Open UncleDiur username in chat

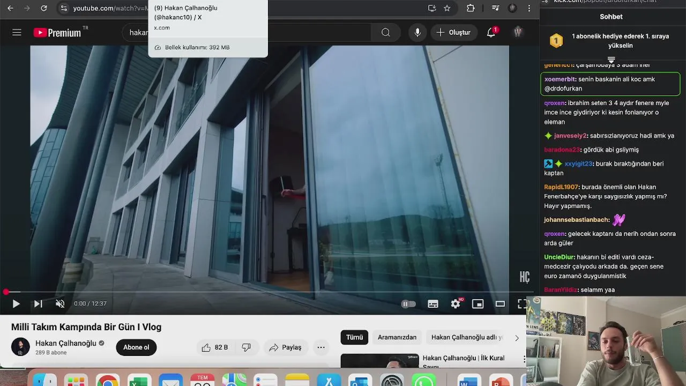(559, 257)
